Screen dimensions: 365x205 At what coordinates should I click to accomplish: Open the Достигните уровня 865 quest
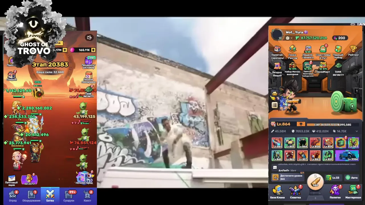[x=287, y=177]
